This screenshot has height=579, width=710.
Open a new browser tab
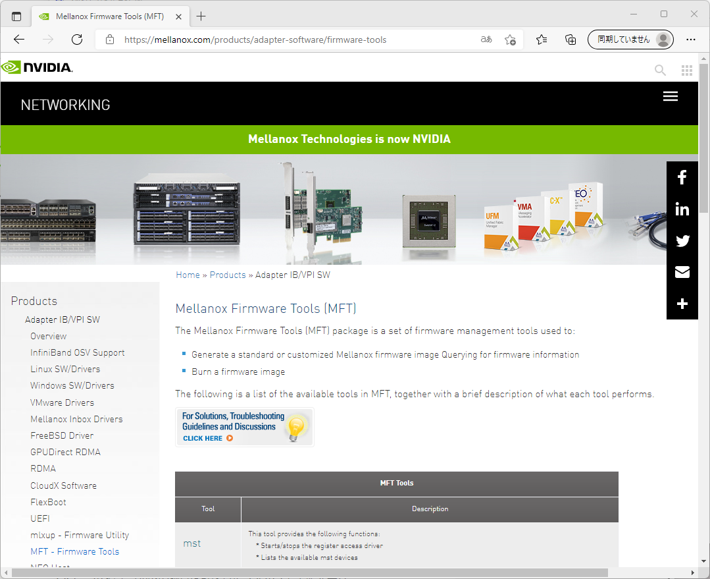tap(201, 16)
